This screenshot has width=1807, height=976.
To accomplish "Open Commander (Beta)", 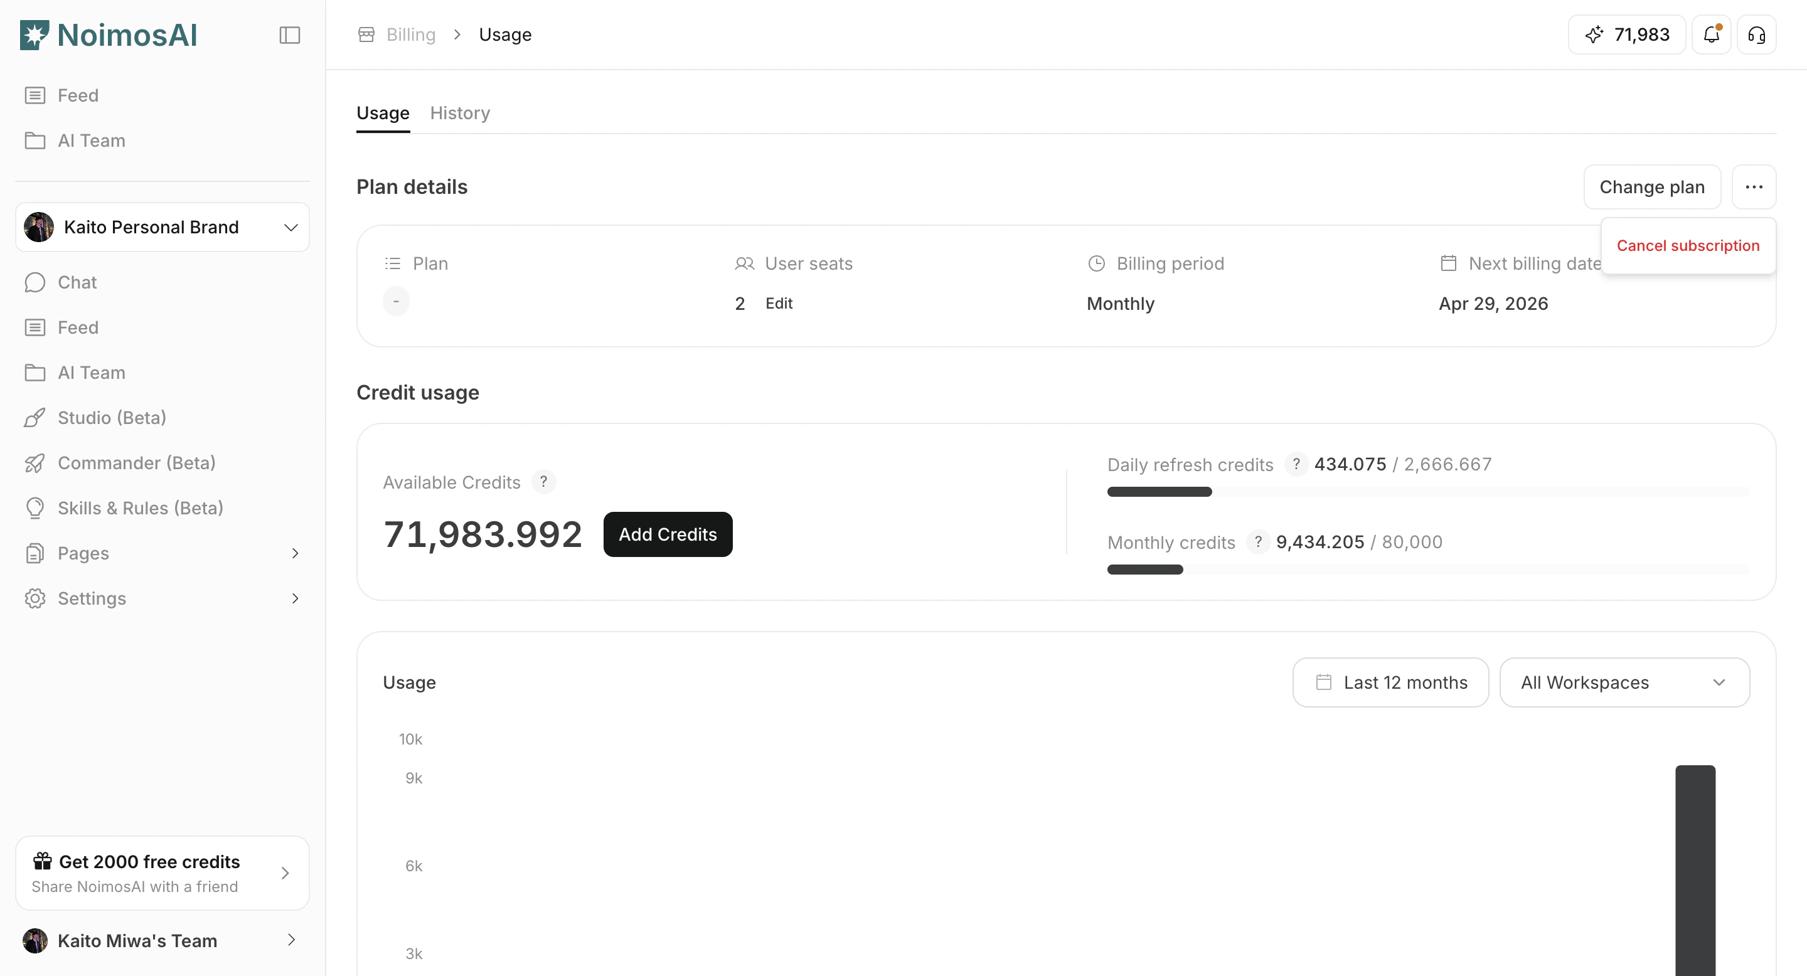I will tap(136, 463).
